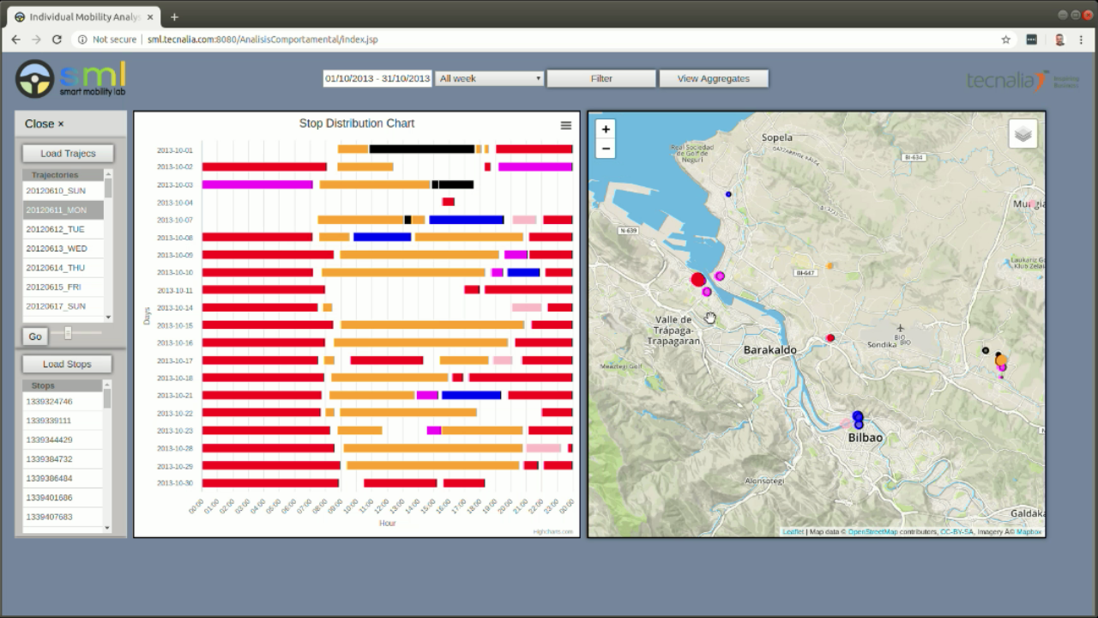1098x618 pixels.
Task: Open the browser profile avatar
Action: pos(1059,39)
